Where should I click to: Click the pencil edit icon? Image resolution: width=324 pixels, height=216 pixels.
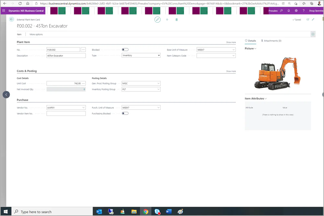tap(157, 20)
